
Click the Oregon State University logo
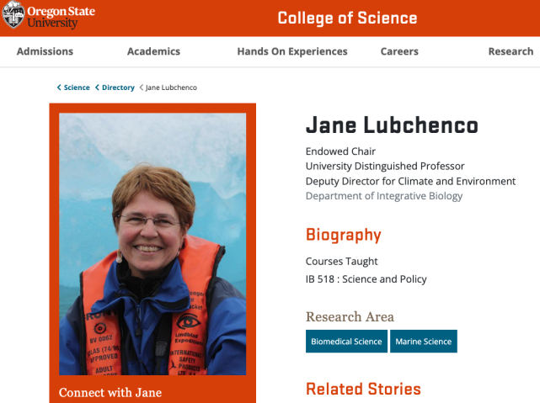49,17
